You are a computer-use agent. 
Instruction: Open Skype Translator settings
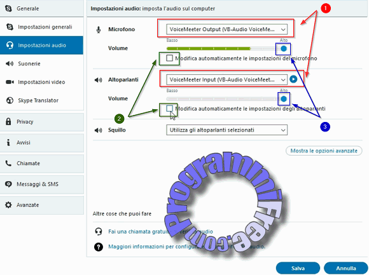tap(41, 100)
